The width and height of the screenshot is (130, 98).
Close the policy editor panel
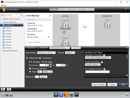(x=127, y=48)
